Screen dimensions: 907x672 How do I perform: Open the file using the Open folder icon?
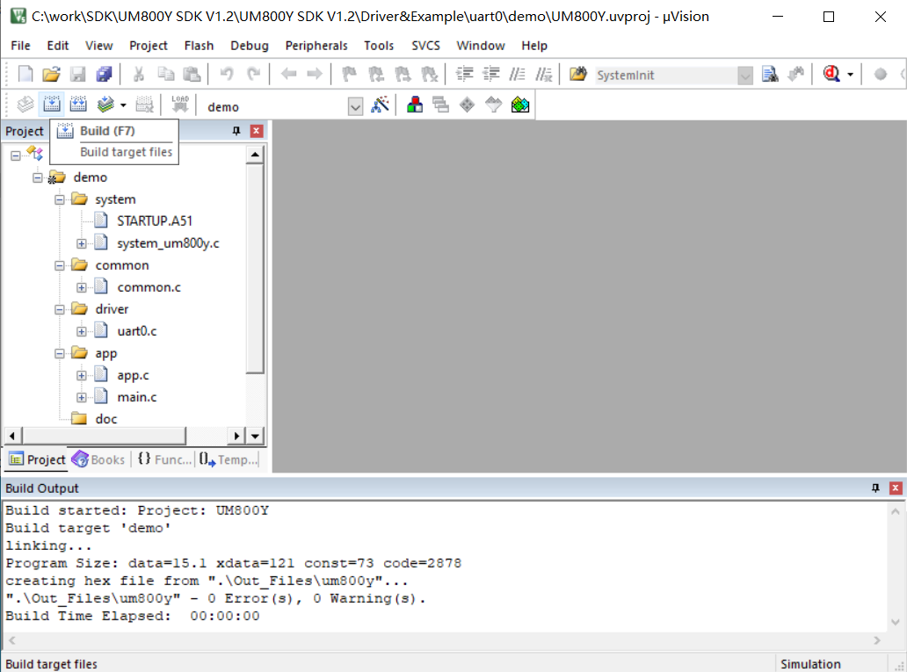52,75
